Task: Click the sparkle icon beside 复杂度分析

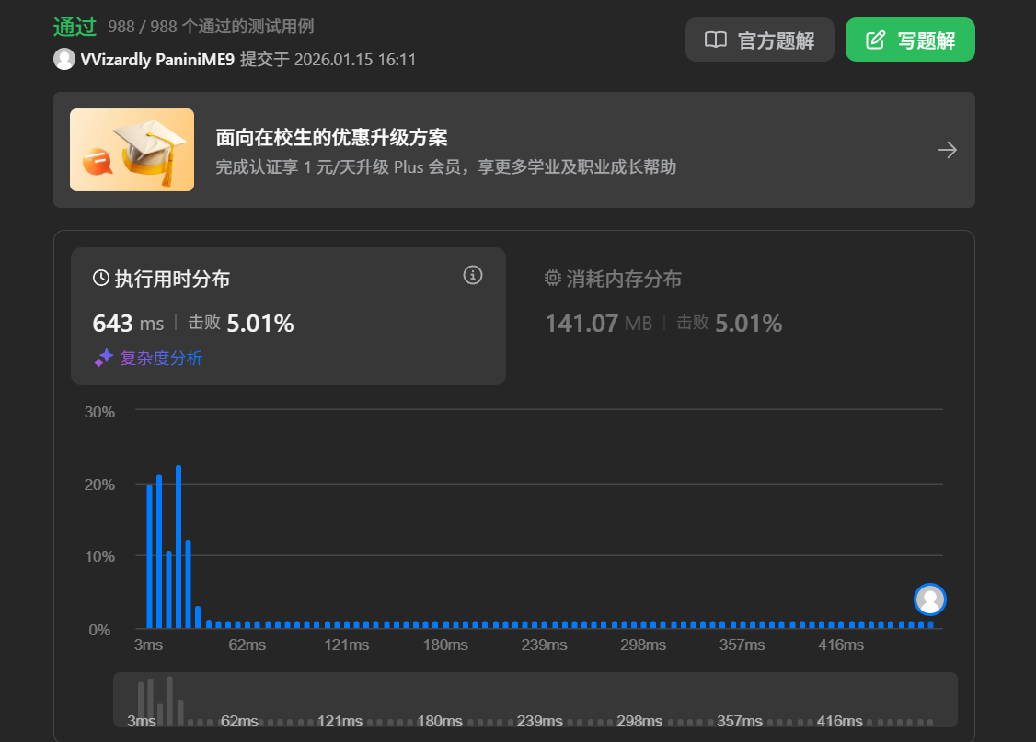Action: (x=104, y=358)
